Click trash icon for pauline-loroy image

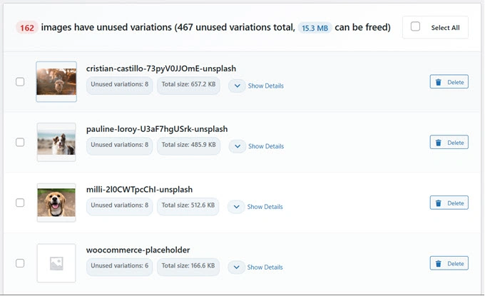tap(438, 143)
